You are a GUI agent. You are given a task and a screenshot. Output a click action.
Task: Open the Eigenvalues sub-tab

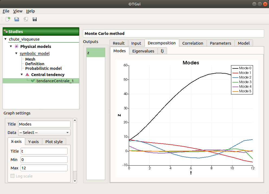143,51
